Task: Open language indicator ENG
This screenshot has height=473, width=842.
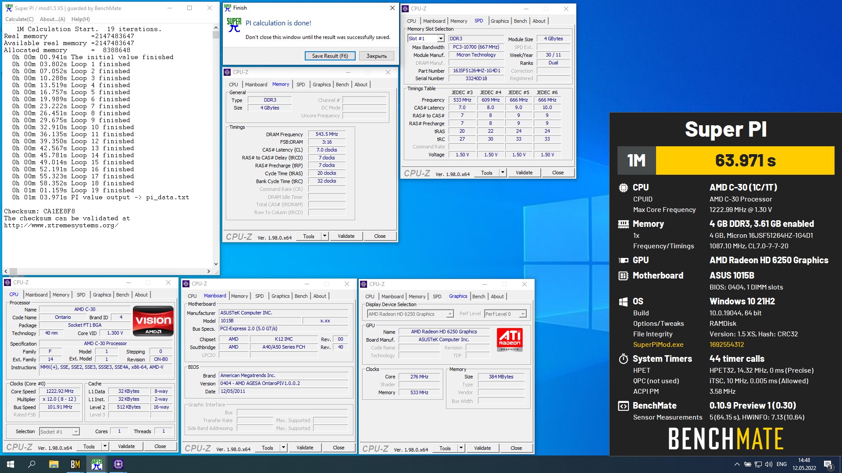Action: 781,464
